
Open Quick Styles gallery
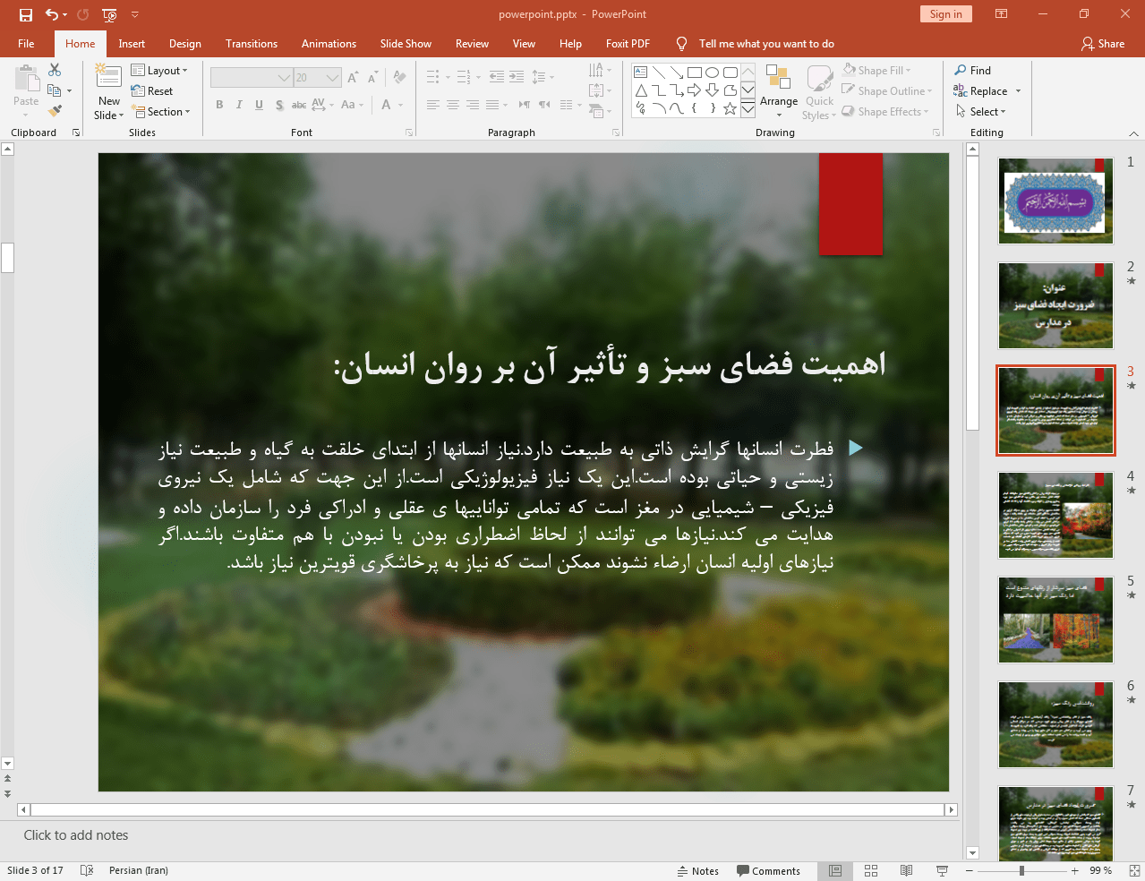(x=818, y=91)
